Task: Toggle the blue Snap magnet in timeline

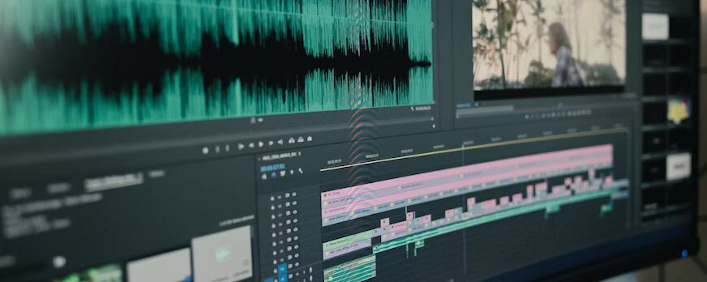Action: pyautogui.click(x=274, y=174)
